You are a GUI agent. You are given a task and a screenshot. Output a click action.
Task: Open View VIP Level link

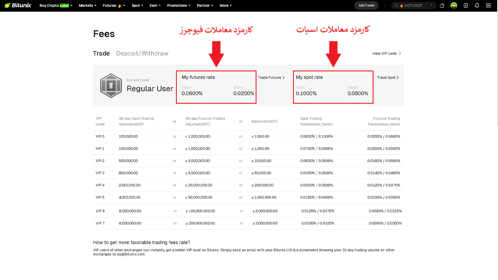tap(386, 53)
